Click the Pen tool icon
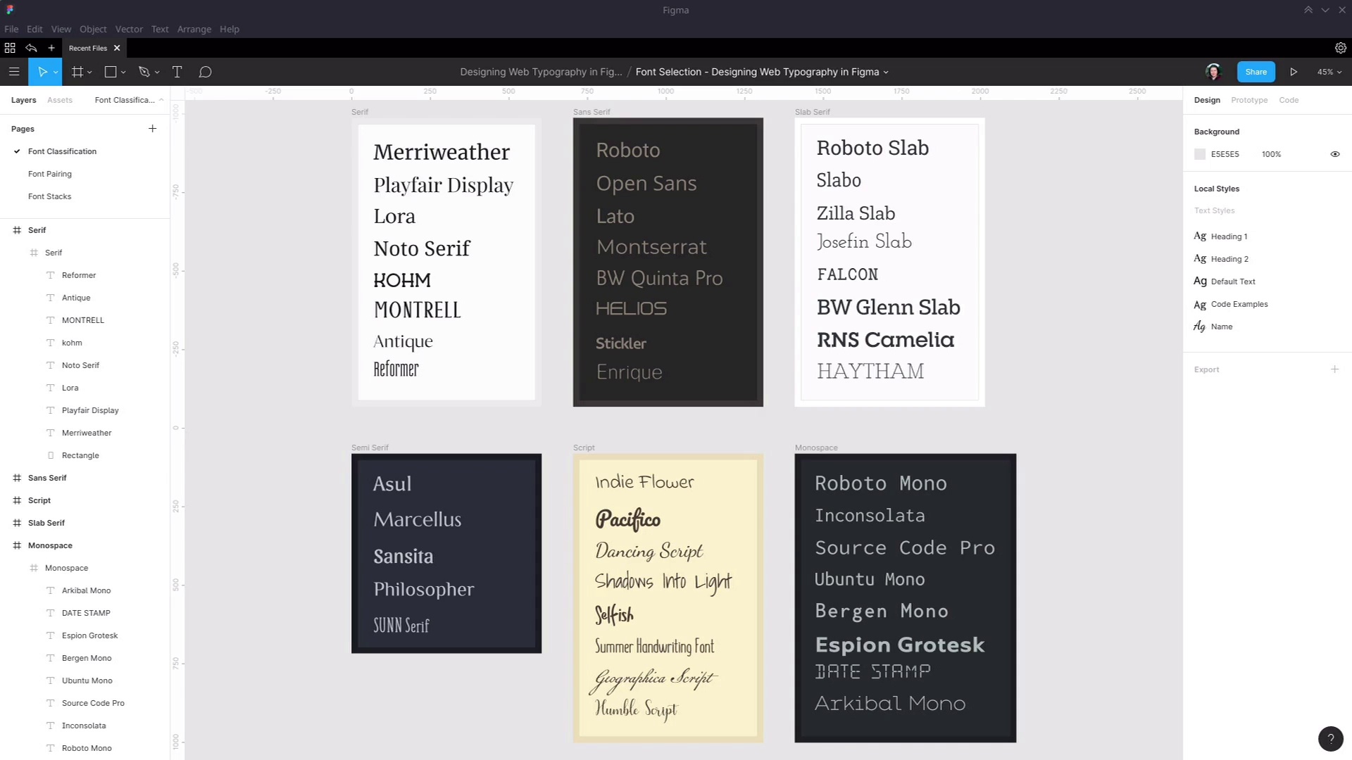This screenshot has height=760, width=1352. tap(144, 72)
